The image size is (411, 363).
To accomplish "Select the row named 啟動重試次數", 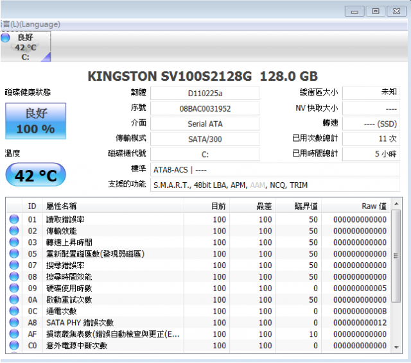I will click(198, 300).
